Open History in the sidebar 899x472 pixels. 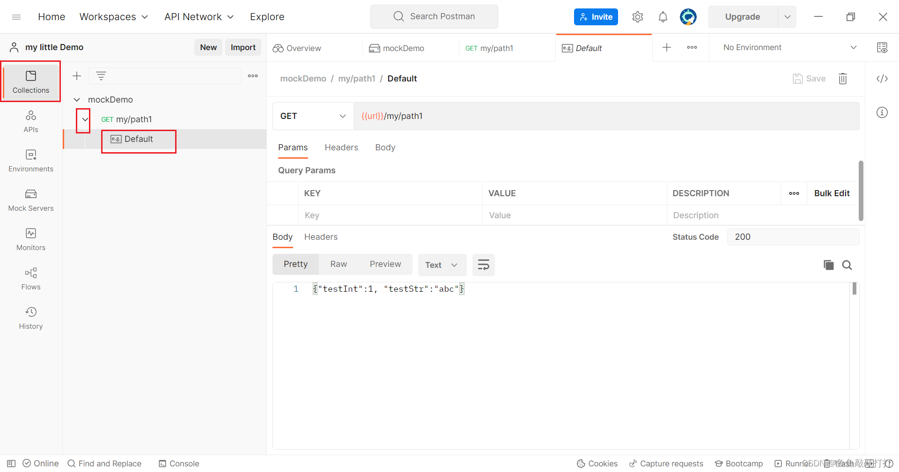coord(31,318)
